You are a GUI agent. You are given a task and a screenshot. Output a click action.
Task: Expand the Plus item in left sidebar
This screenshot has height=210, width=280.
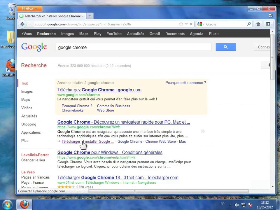click(25, 141)
